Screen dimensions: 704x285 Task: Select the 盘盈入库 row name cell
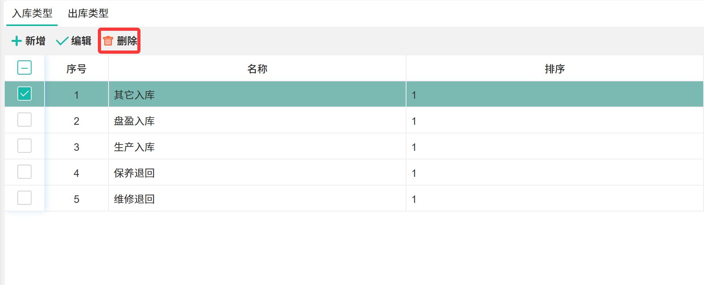pyautogui.click(x=134, y=121)
